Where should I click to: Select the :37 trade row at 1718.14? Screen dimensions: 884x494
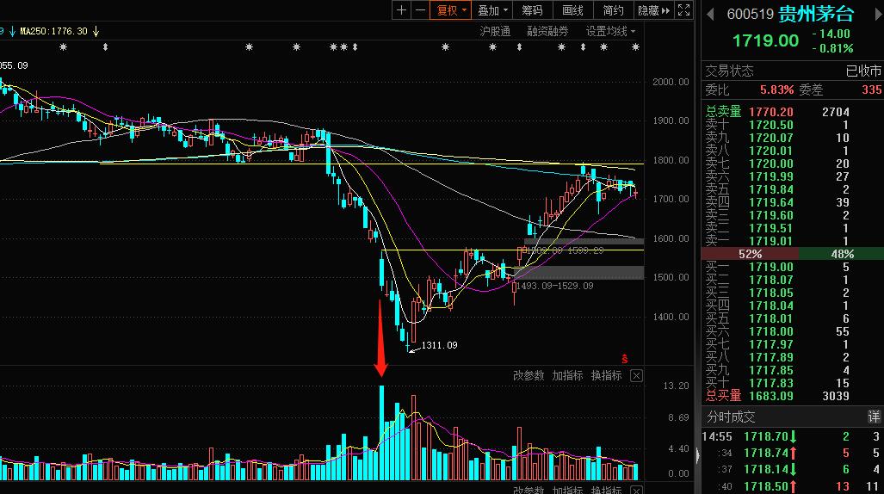tap(793, 469)
